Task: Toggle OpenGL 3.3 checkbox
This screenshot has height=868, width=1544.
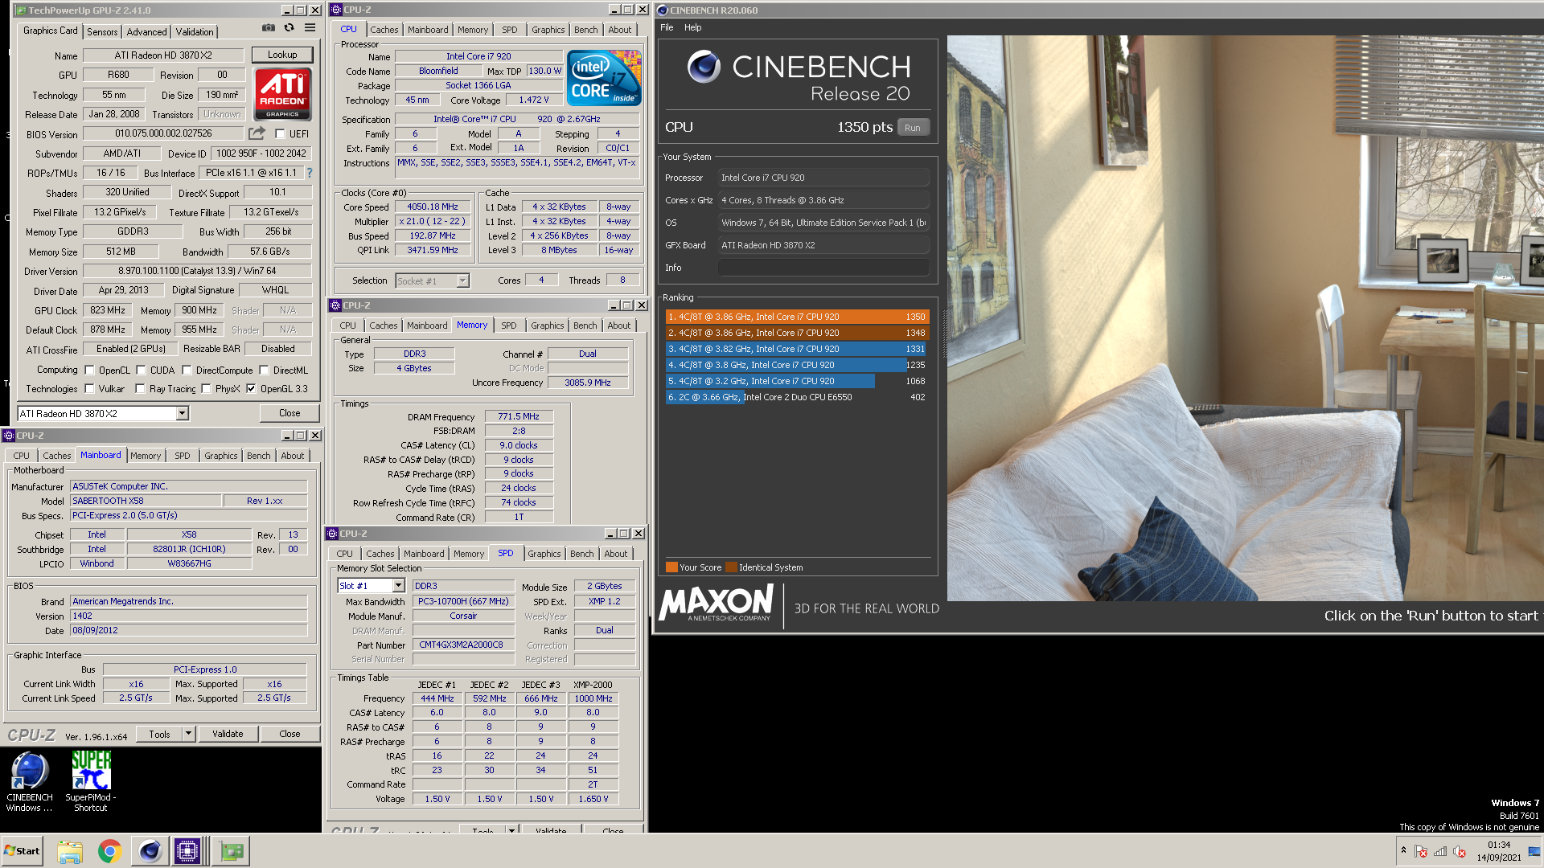Action: point(251,389)
